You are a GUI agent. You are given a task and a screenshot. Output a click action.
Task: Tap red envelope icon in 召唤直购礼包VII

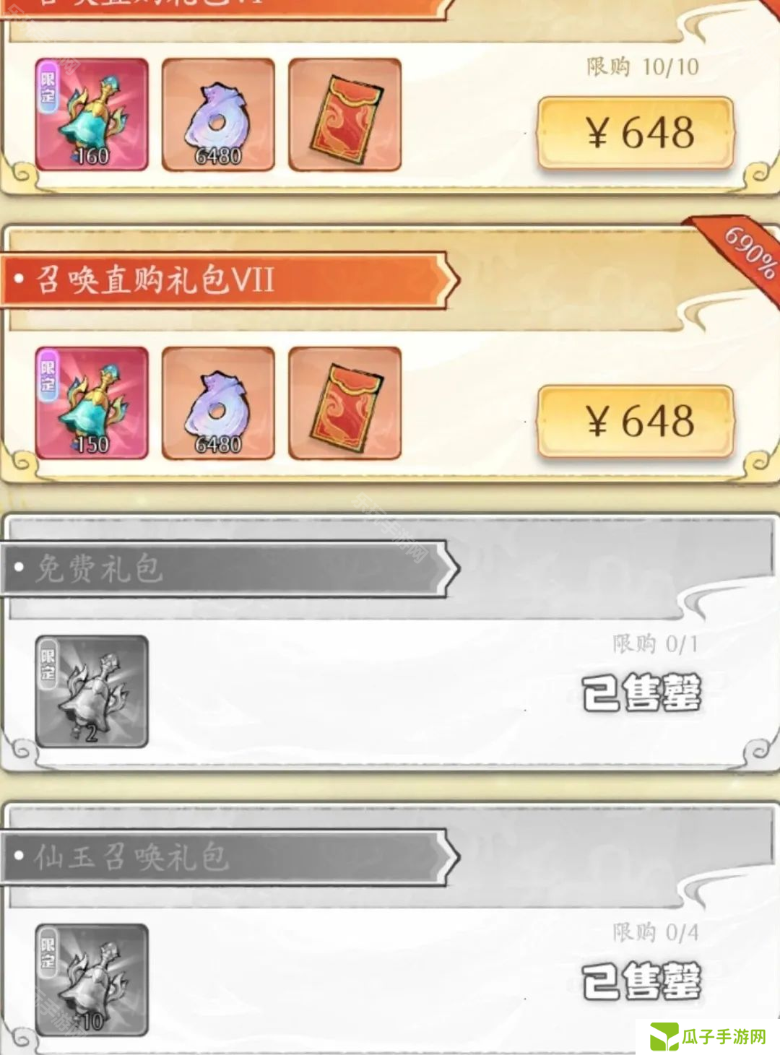344,403
